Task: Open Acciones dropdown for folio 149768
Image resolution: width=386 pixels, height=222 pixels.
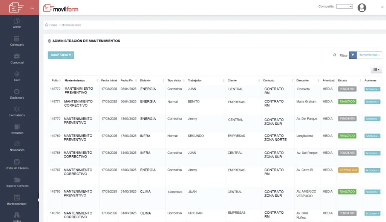Action: [x=372, y=153]
